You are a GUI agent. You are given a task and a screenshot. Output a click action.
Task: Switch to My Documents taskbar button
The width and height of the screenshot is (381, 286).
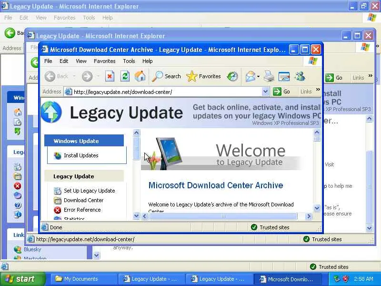click(84, 279)
